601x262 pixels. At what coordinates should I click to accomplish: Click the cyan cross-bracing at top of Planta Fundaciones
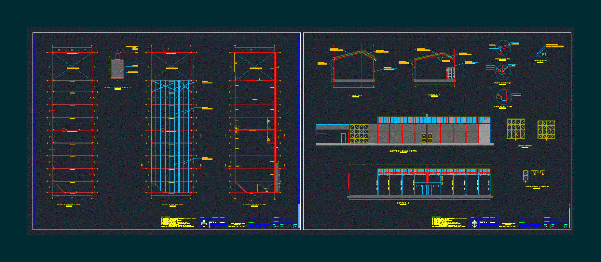coord(72,66)
